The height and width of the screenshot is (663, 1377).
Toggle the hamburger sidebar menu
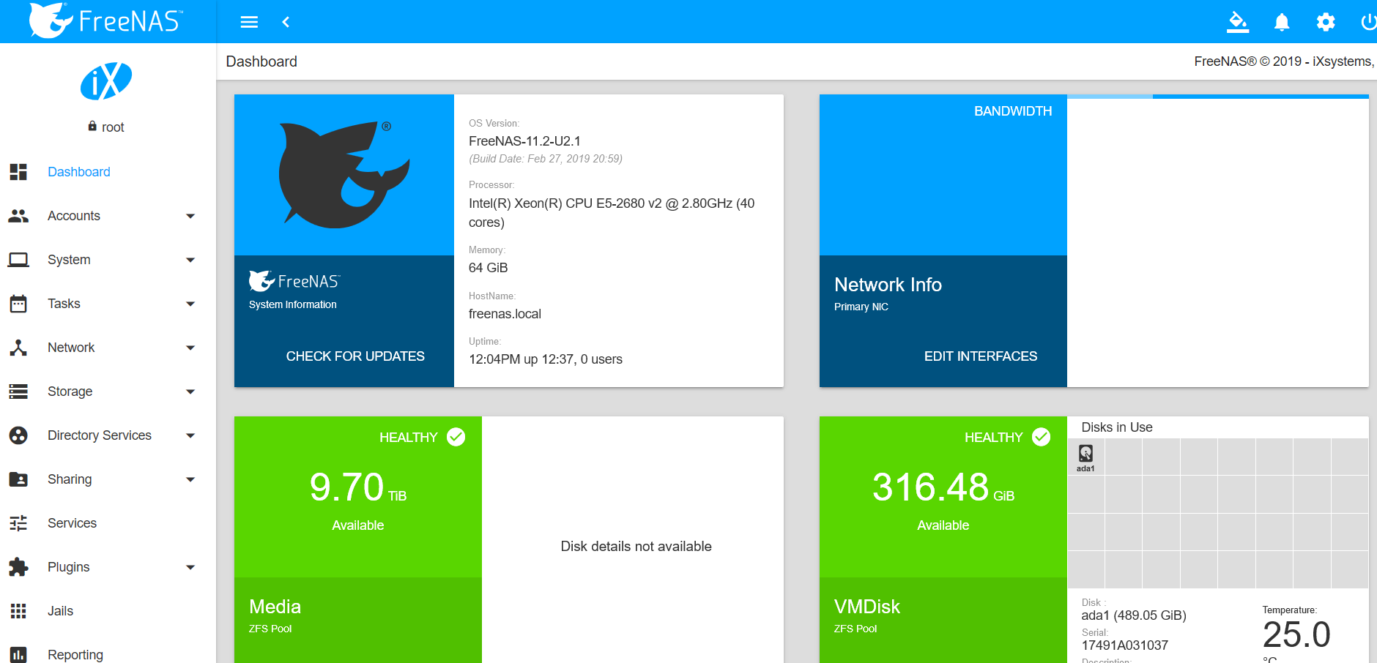(249, 22)
